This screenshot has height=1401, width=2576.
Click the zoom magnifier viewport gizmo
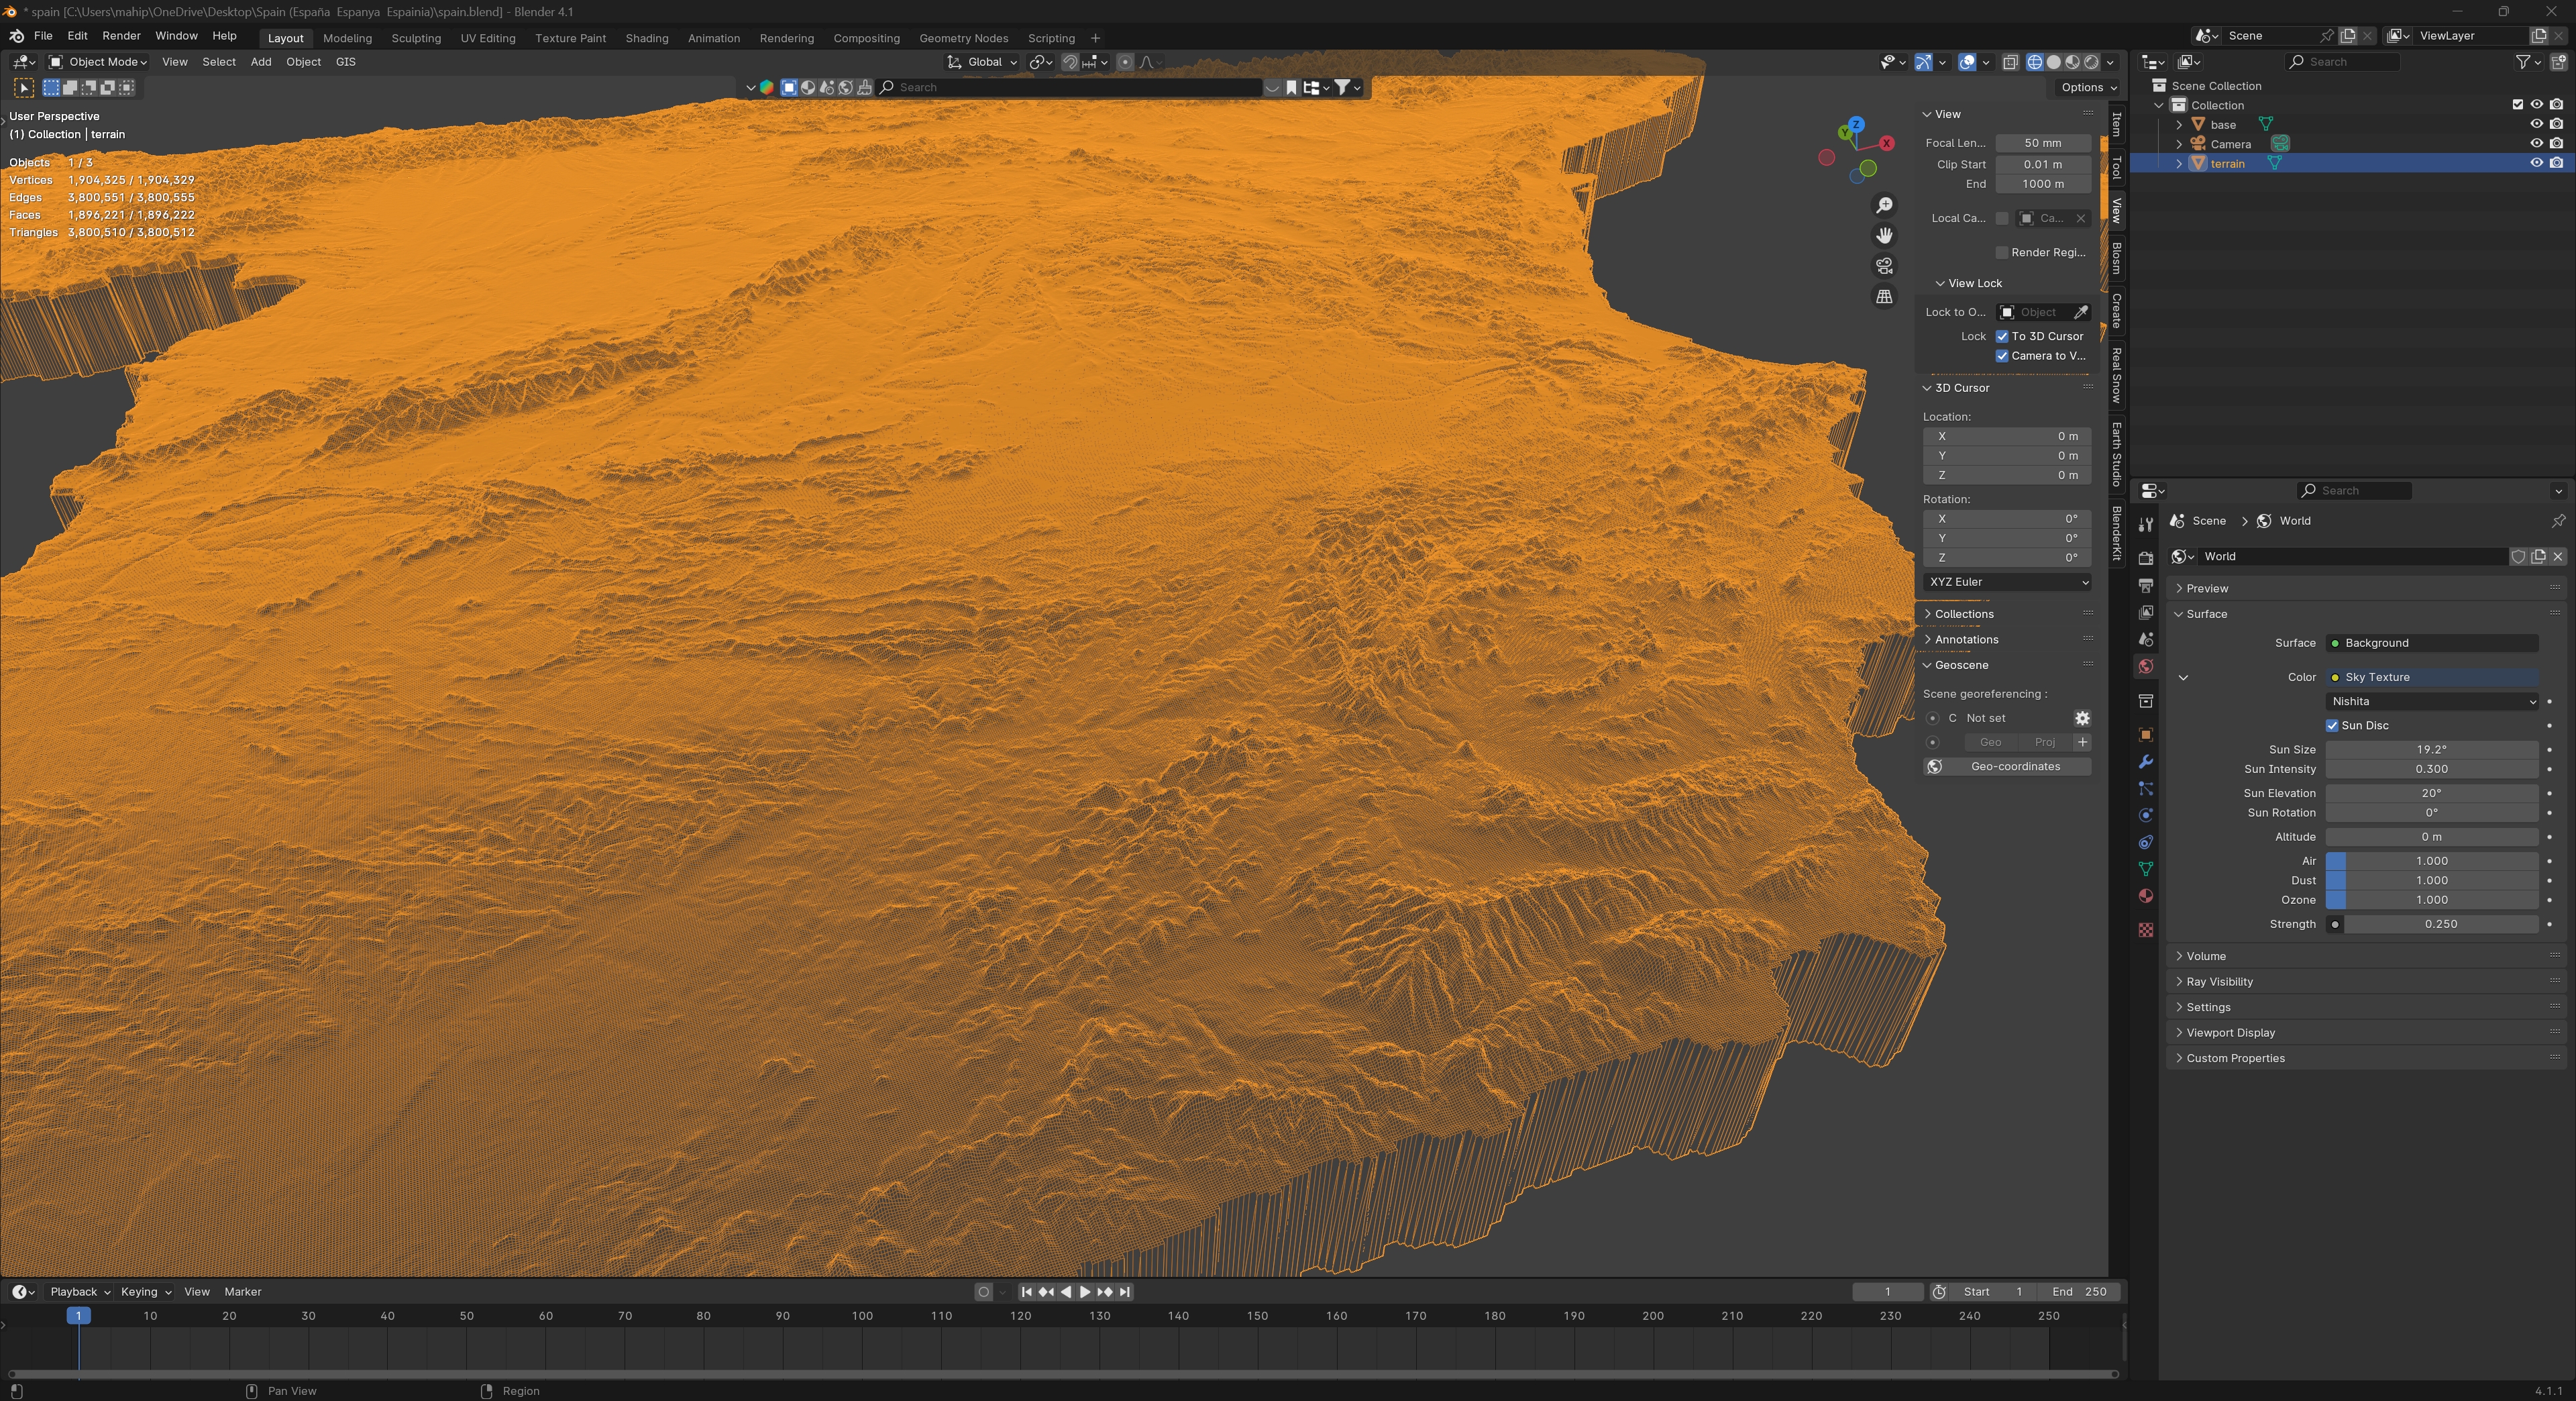click(1884, 205)
